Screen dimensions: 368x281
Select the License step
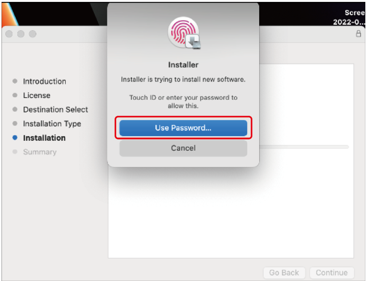point(37,95)
